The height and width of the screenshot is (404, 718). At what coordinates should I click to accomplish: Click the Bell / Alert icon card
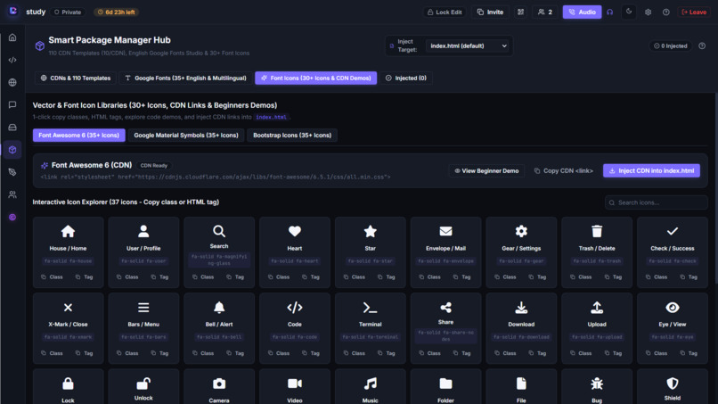(219, 328)
